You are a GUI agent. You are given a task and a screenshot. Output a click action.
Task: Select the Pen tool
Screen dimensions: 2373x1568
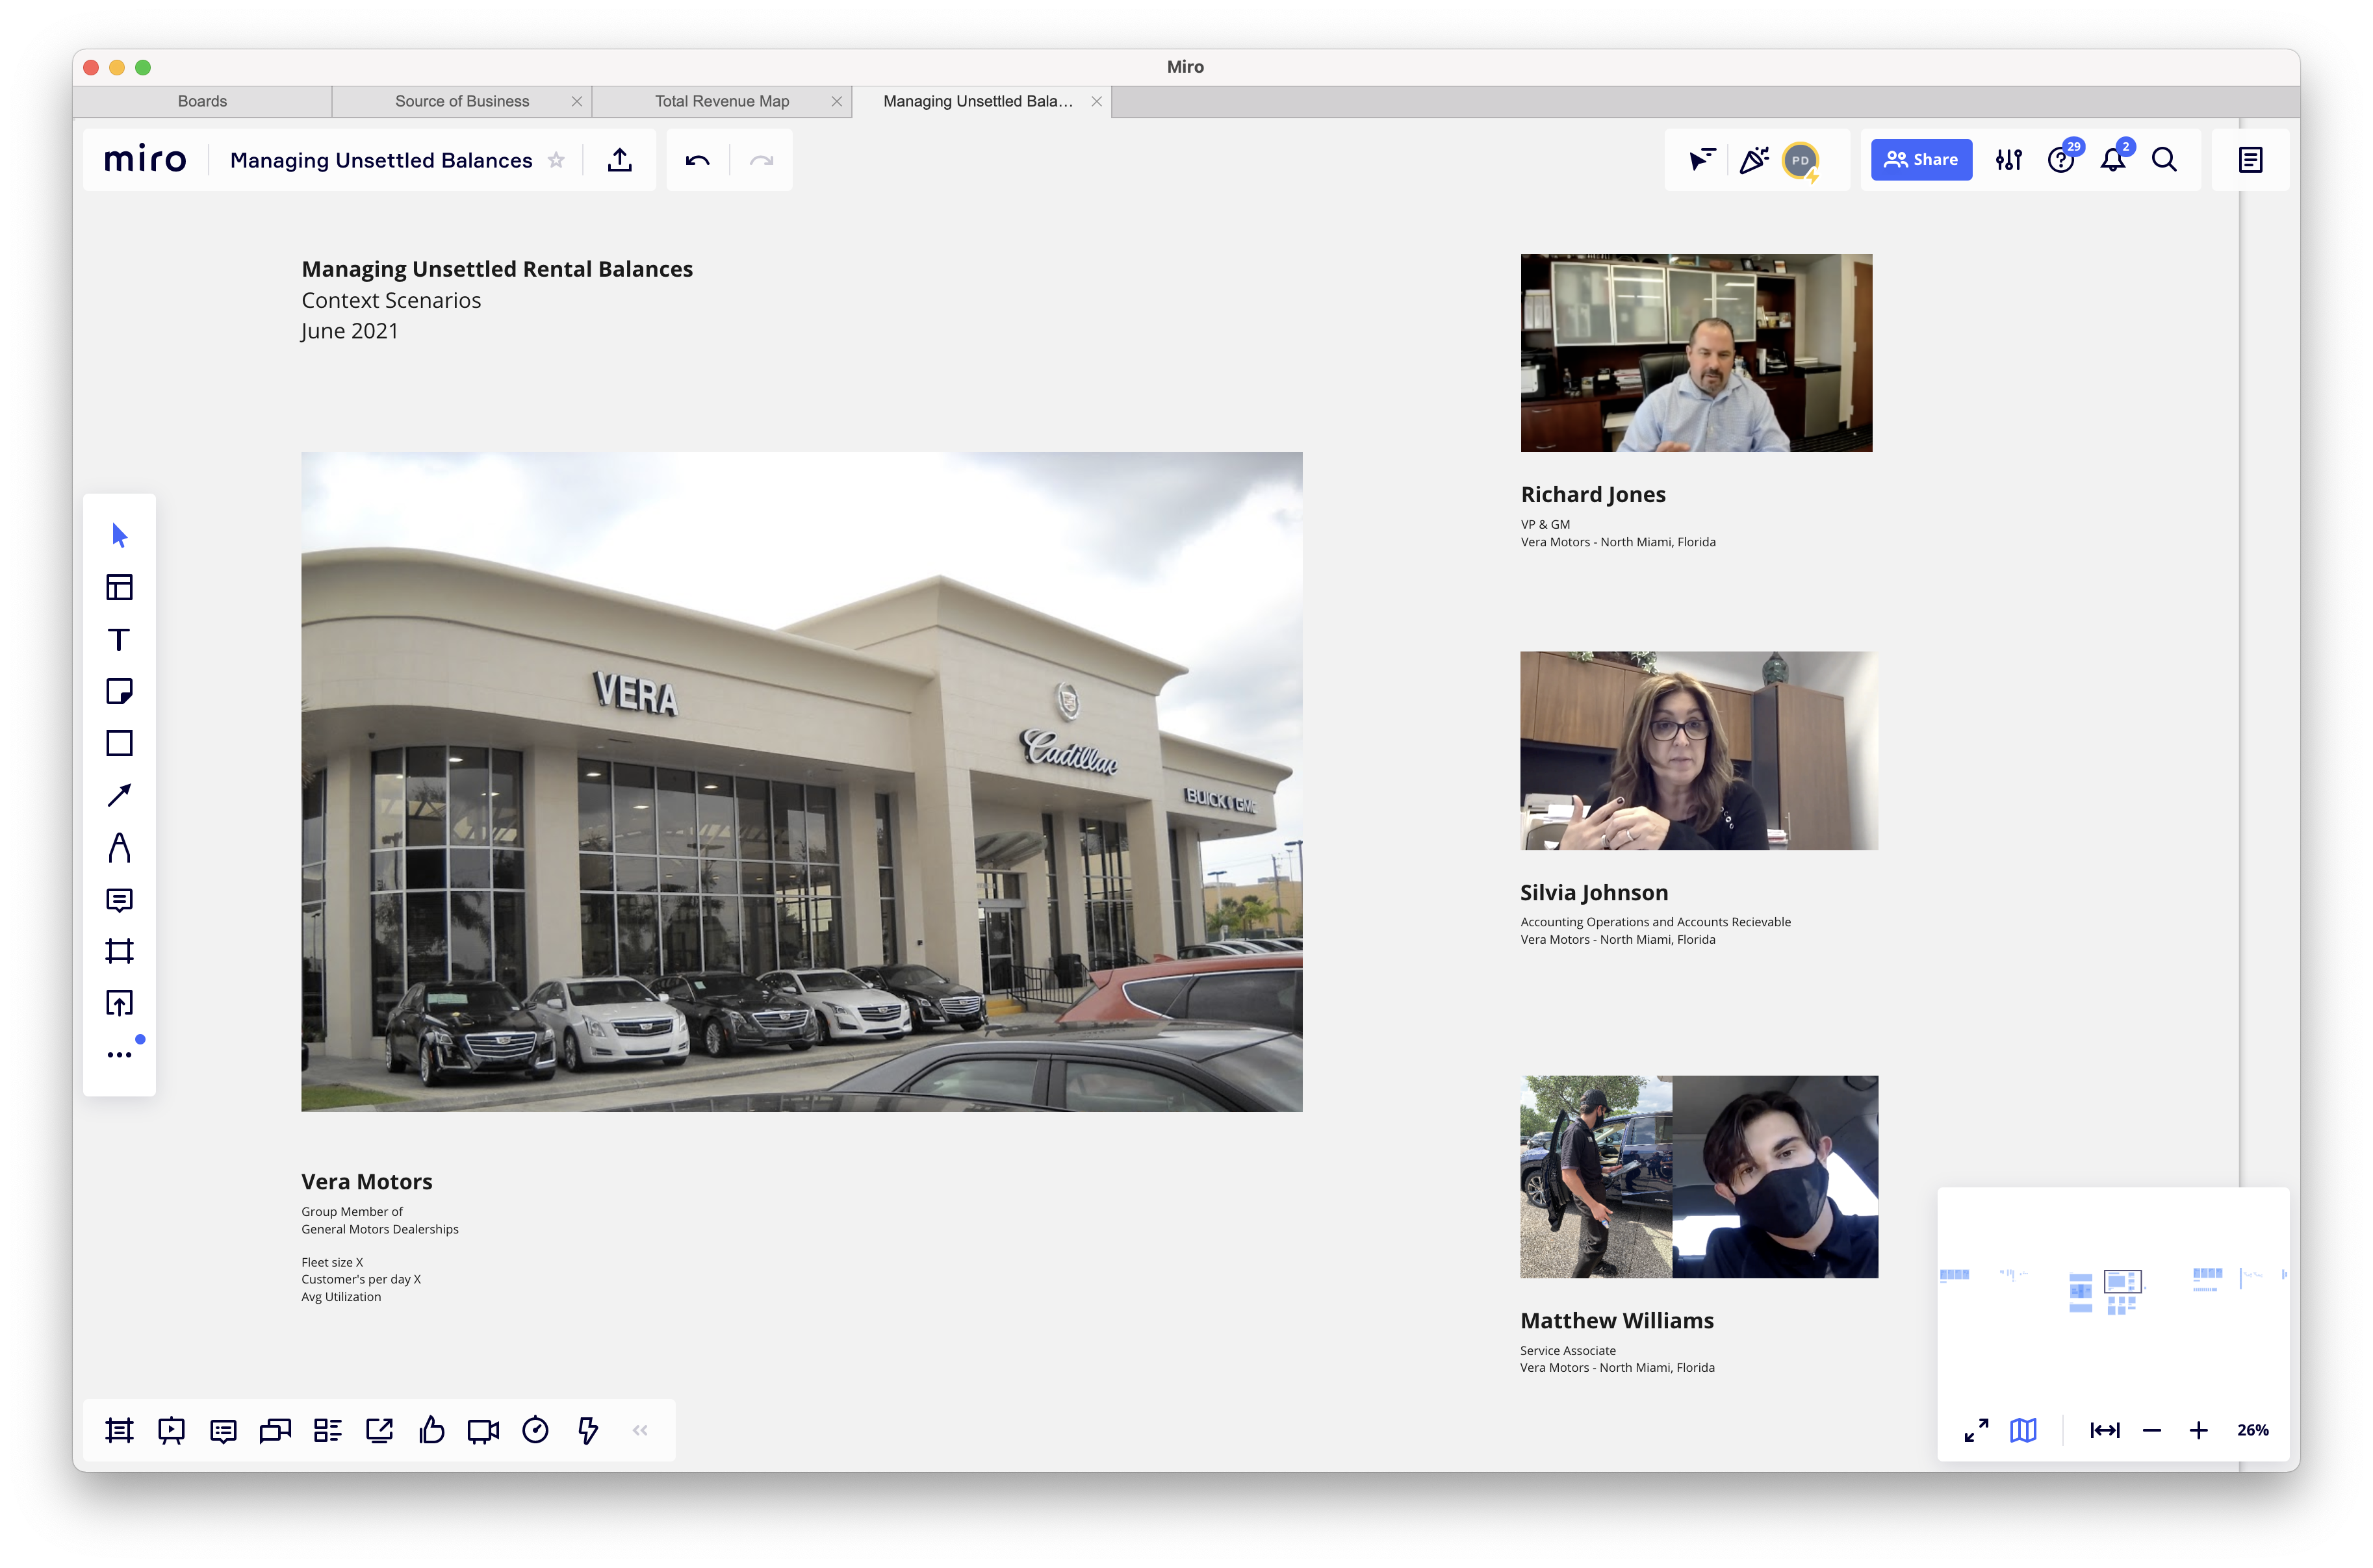pyautogui.click(x=119, y=847)
